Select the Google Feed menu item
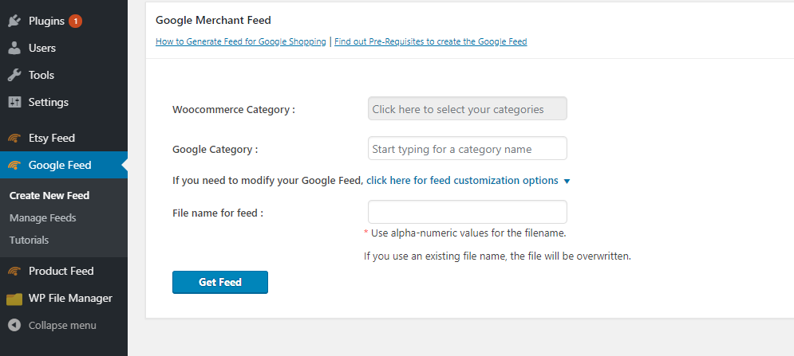 [64, 165]
